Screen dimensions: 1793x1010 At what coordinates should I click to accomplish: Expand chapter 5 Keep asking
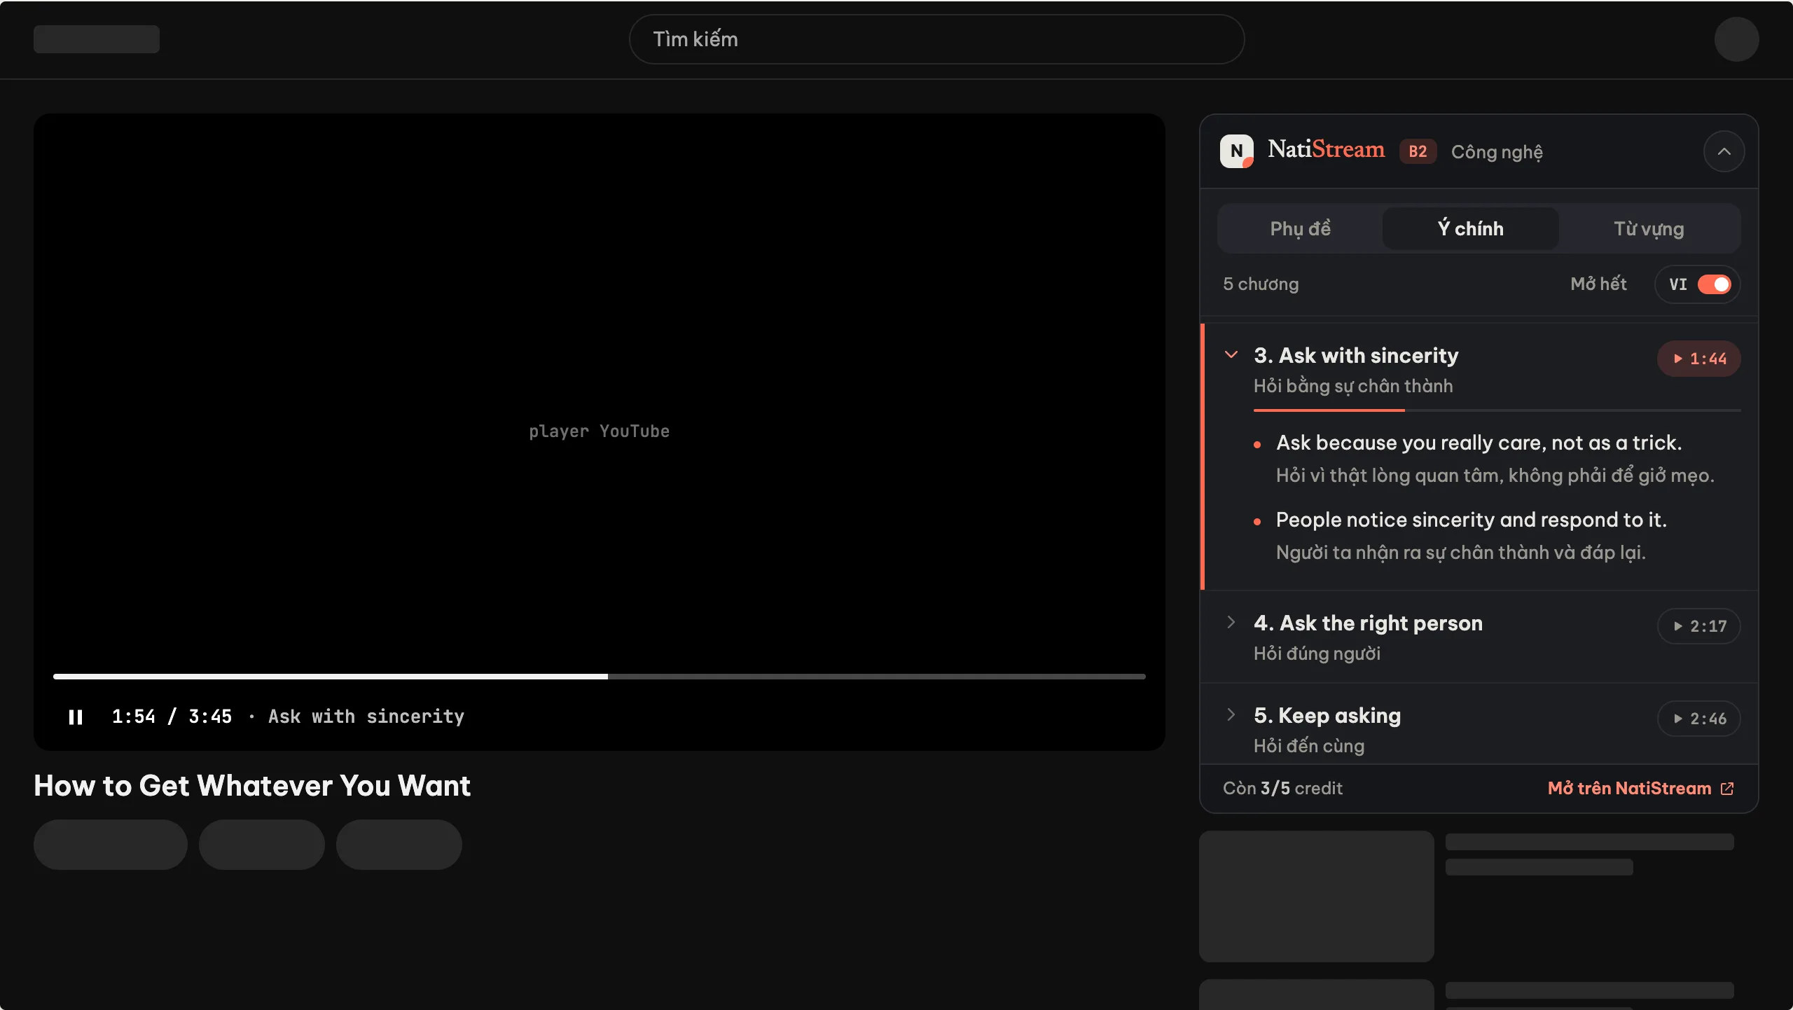click(x=1231, y=714)
